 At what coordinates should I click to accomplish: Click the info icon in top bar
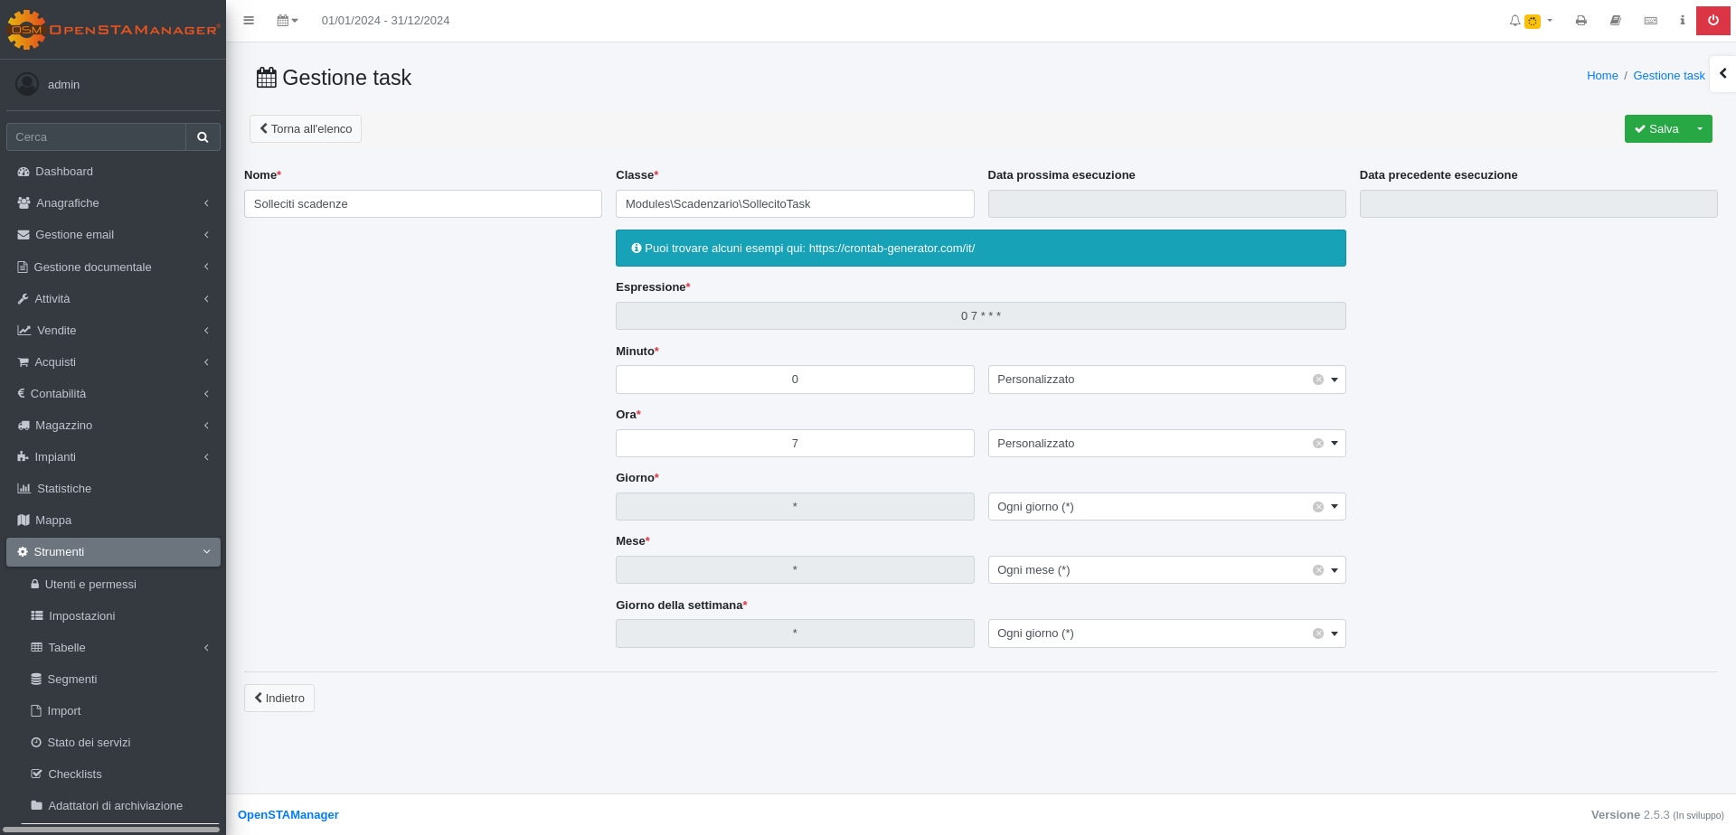pos(1682,21)
